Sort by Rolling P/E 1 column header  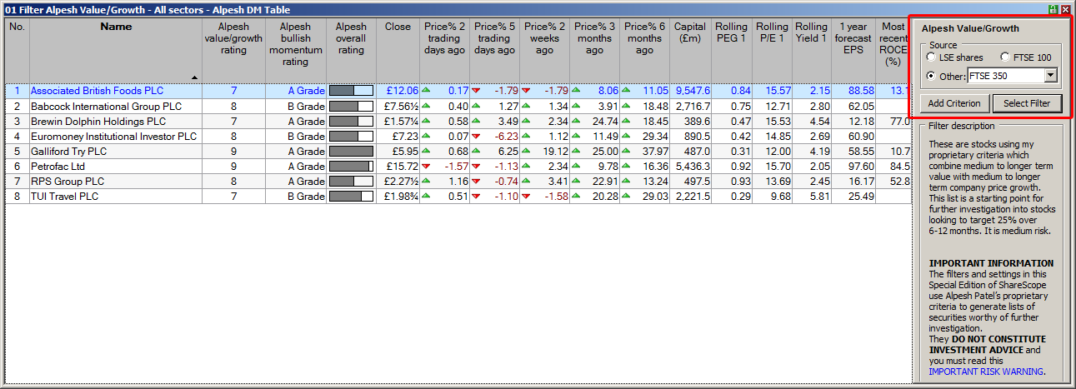point(772,50)
